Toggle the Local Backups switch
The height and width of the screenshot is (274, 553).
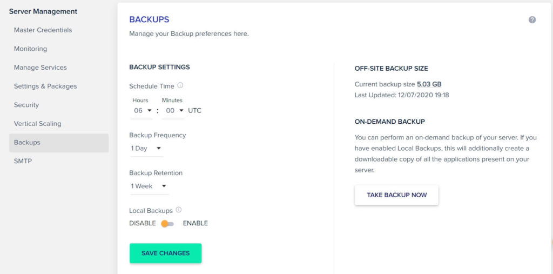click(167, 224)
